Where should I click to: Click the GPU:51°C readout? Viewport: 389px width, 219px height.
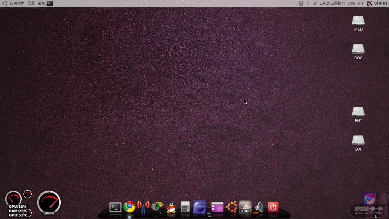point(18,215)
